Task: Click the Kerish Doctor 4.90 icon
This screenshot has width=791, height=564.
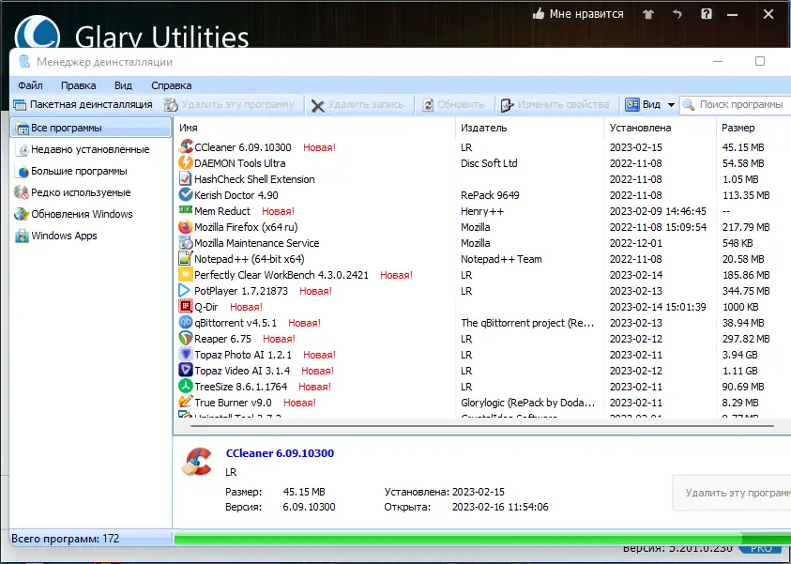Action: pos(186,195)
